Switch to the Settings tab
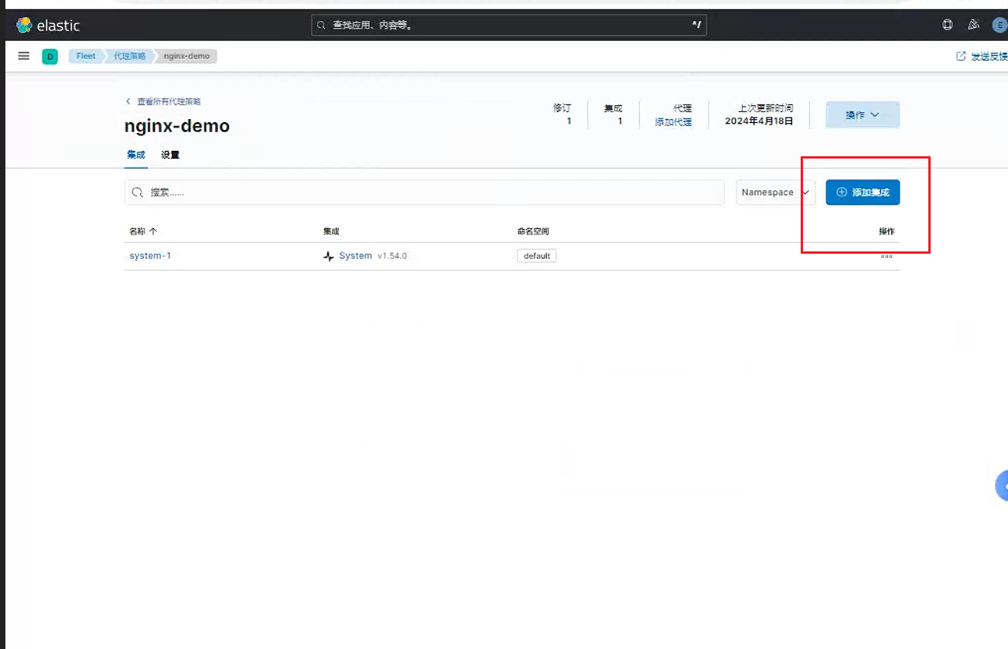 170,155
